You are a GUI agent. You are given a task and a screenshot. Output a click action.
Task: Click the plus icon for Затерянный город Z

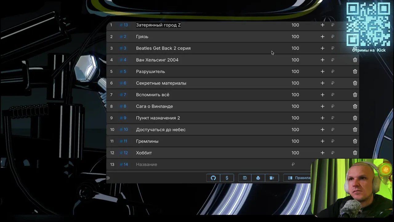click(323, 25)
